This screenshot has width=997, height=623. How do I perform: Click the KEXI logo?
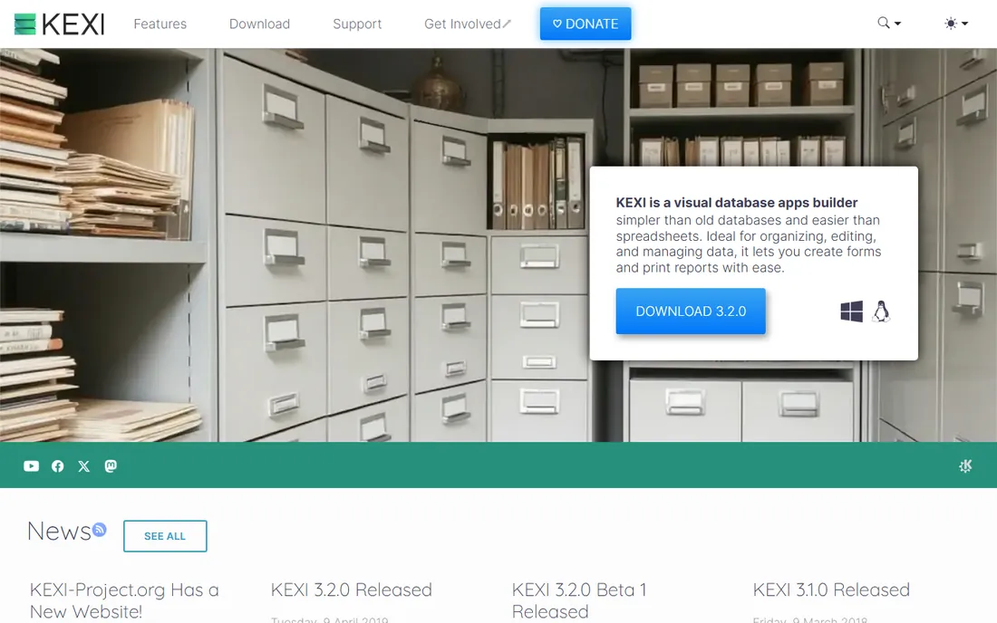(59, 24)
